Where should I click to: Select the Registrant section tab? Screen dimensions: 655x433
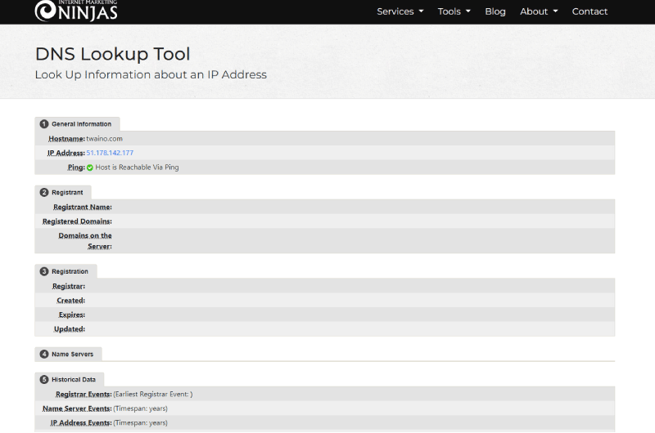(63, 192)
